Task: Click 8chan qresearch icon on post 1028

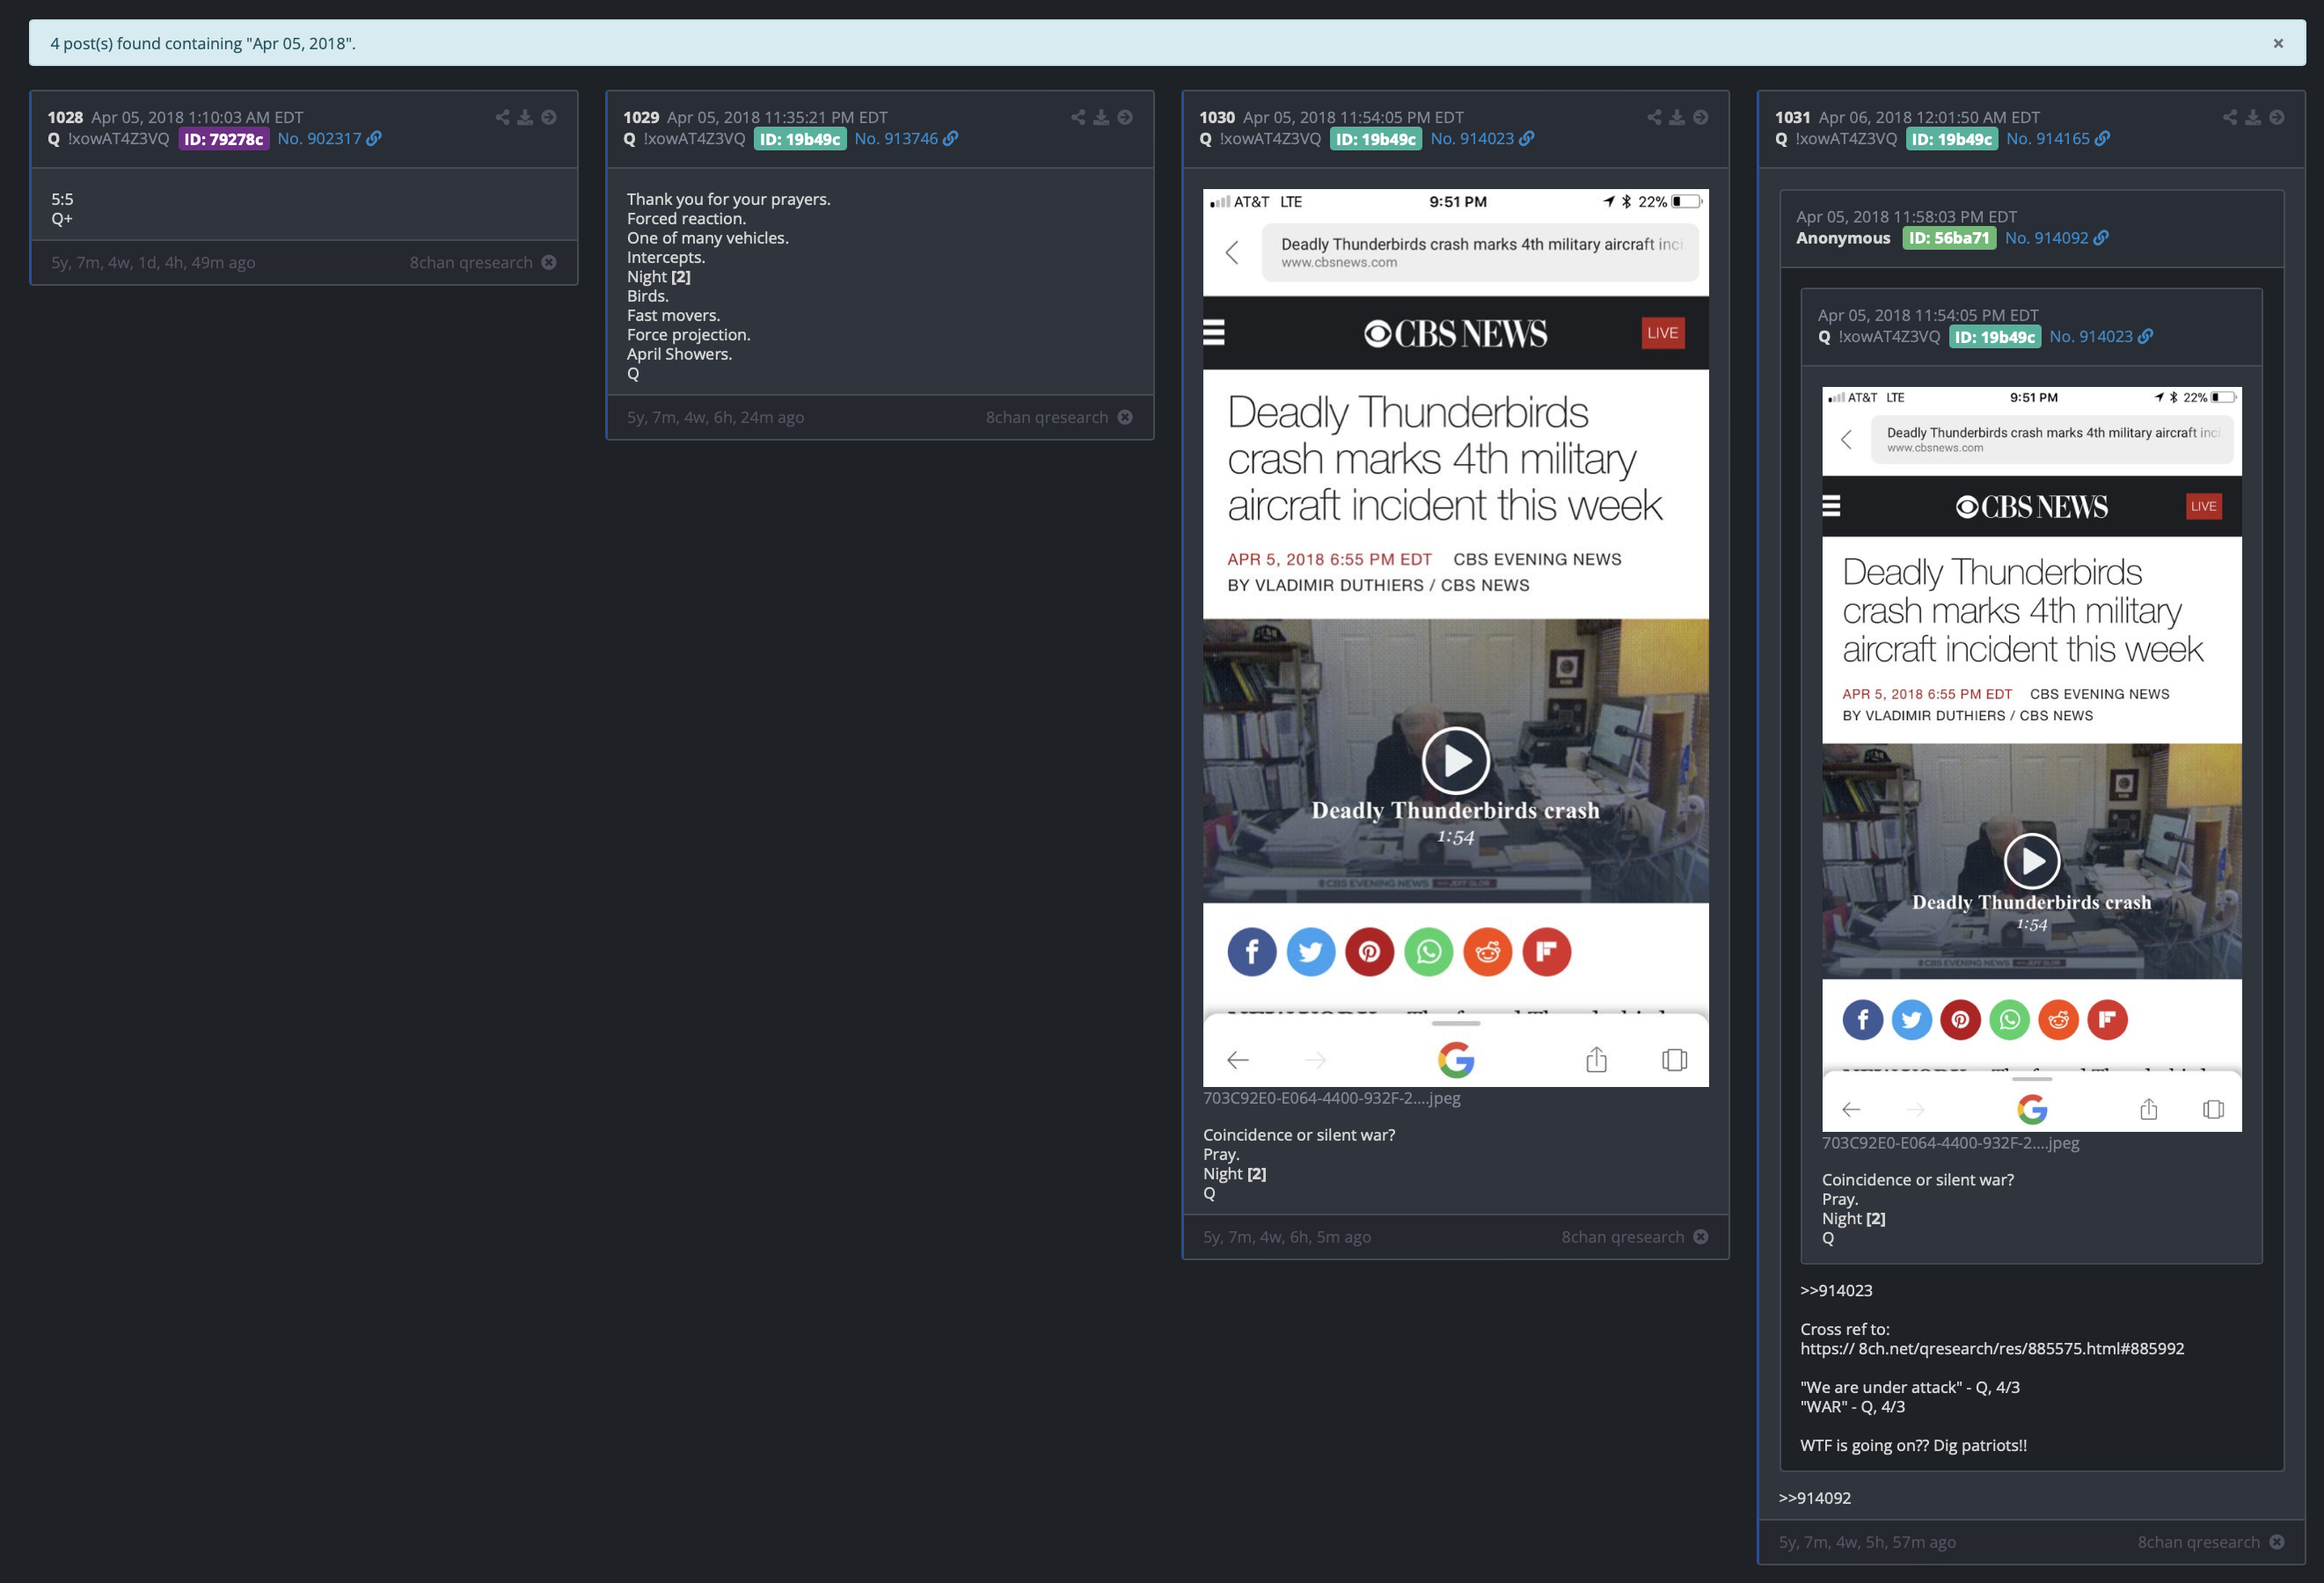Action: tap(549, 262)
